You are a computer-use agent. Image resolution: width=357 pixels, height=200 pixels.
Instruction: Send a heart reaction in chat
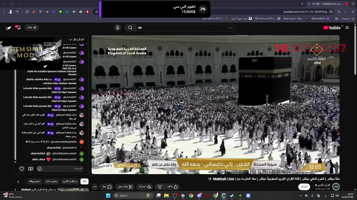tap(22, 169)
